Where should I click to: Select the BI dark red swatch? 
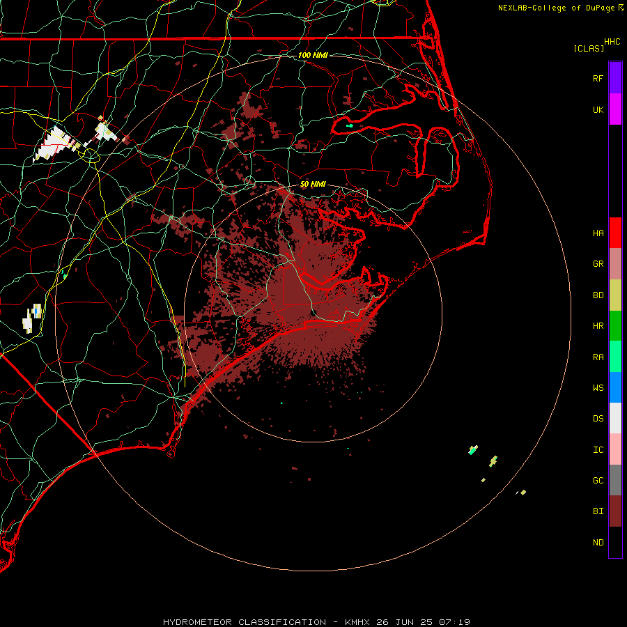click(615, 511)
